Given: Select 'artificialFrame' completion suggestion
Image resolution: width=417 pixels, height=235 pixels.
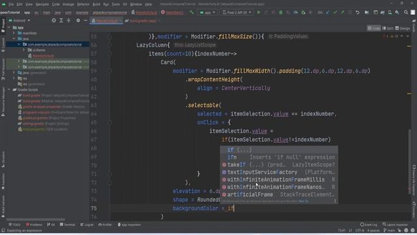Looking at the screenshot, I should pos(279,195).
